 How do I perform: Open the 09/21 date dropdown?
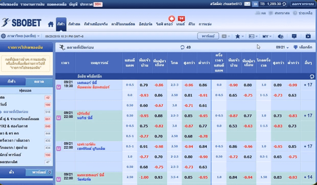click(x=282, y=47)
